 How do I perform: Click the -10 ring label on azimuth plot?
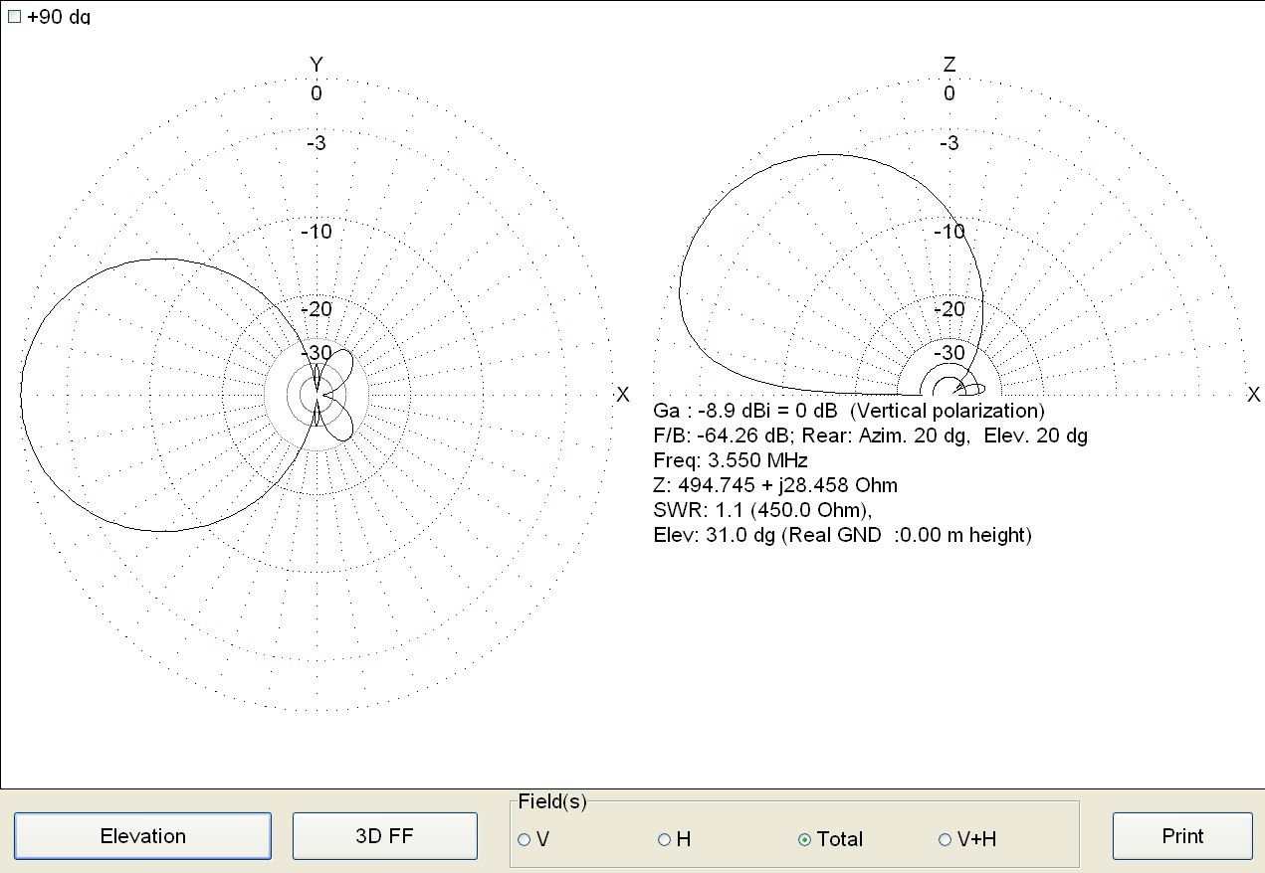point(316,232)
